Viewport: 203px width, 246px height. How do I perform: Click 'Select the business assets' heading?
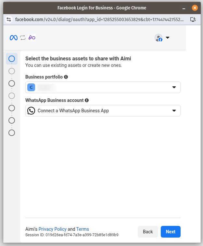tap(78, 58)
